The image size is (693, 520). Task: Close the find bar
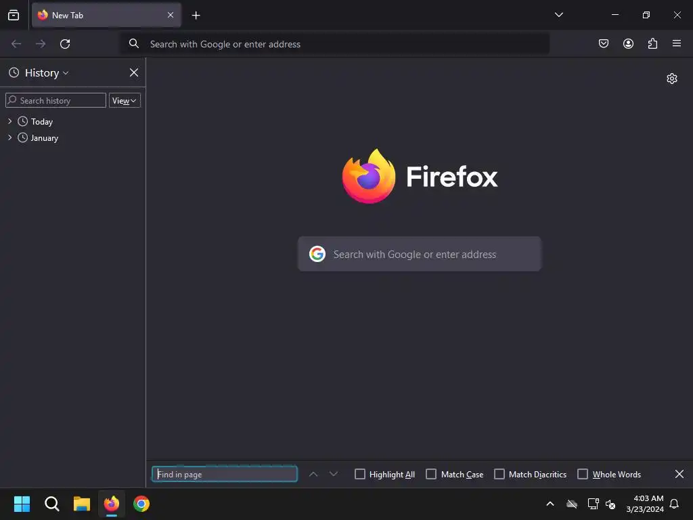pos(679,474)
